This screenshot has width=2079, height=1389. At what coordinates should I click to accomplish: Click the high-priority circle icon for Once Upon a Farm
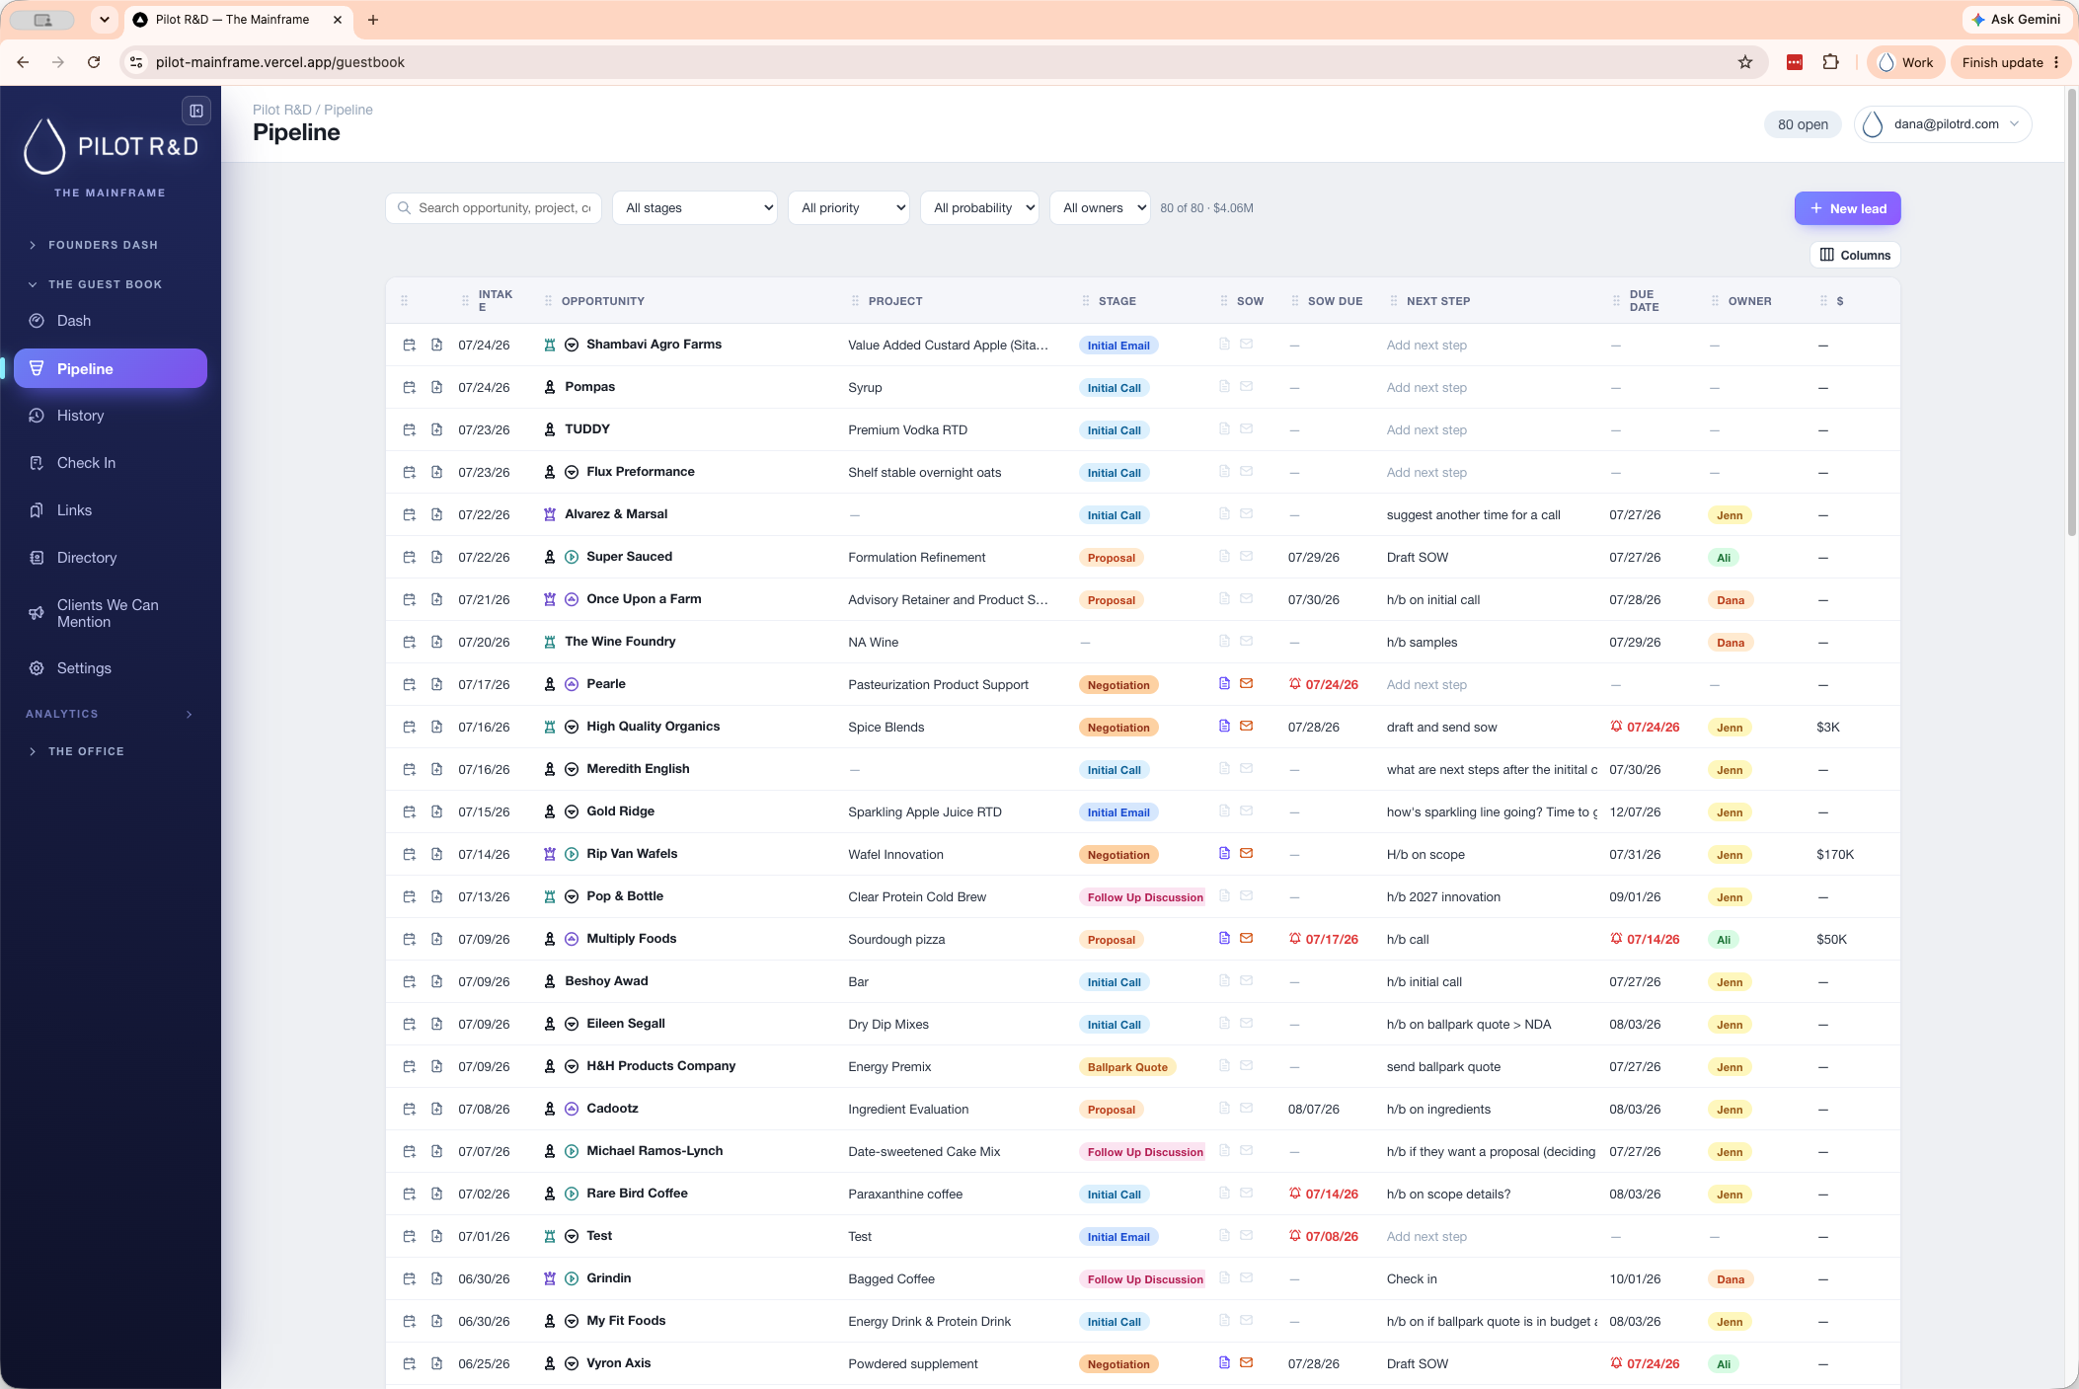pyautogui.click(x=572, y=599)
